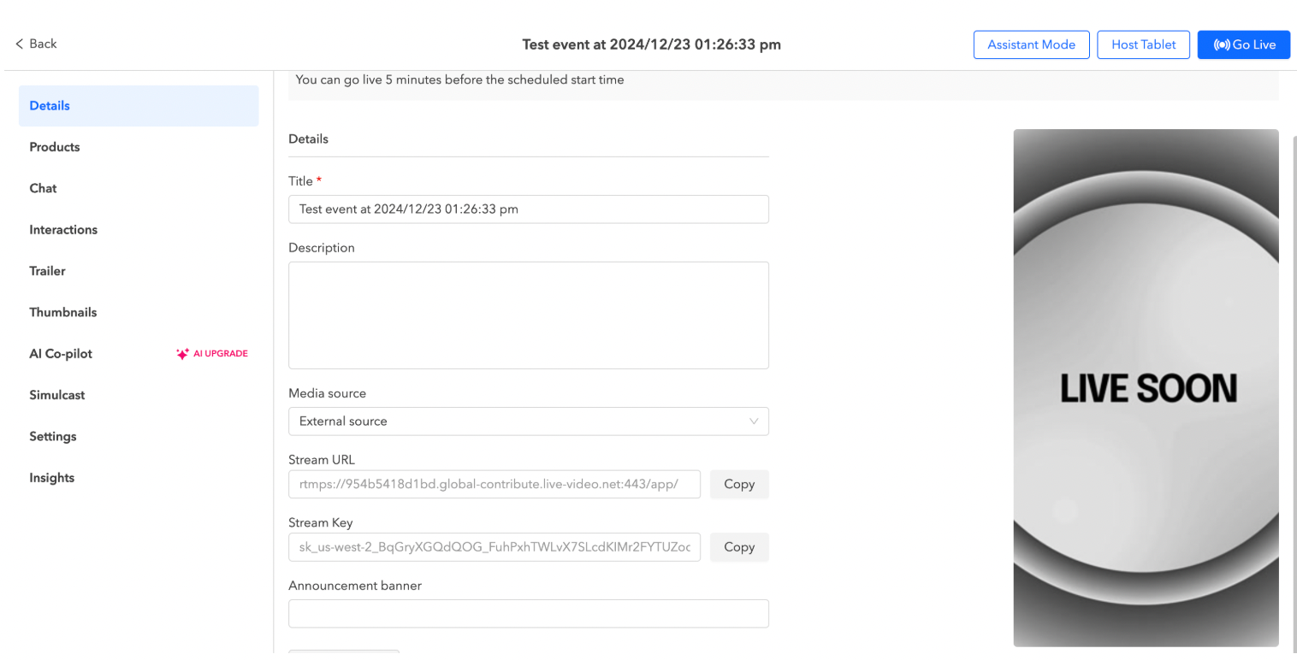1297x660 pixels.
Task: Open the Media source dropdown chevron
Action: (x=753, y=421)
